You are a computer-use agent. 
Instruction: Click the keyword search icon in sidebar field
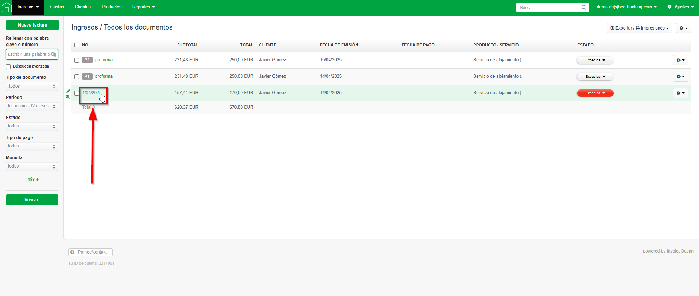coord(54,54)
